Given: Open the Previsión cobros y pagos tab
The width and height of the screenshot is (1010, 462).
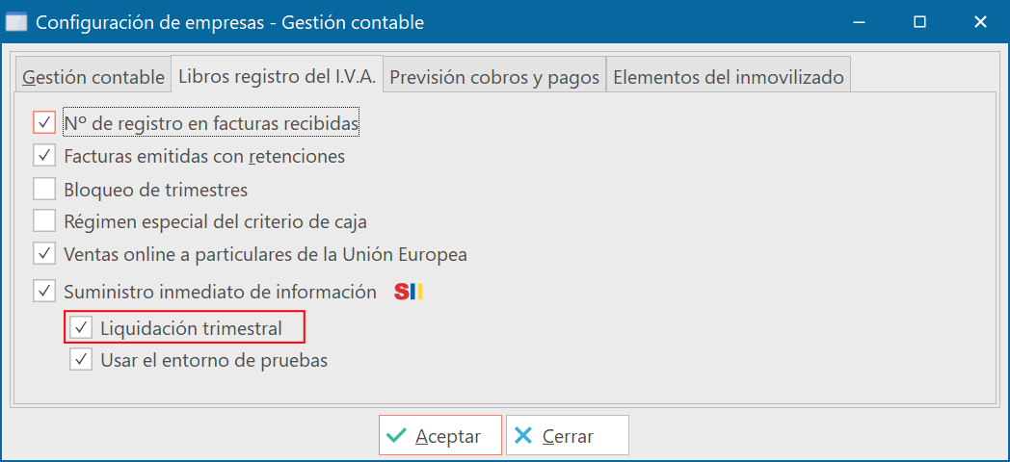Looking at the screenshot, I should (x=494, y=77).
